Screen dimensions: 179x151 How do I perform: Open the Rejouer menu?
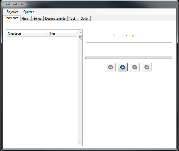click(12, 12)
